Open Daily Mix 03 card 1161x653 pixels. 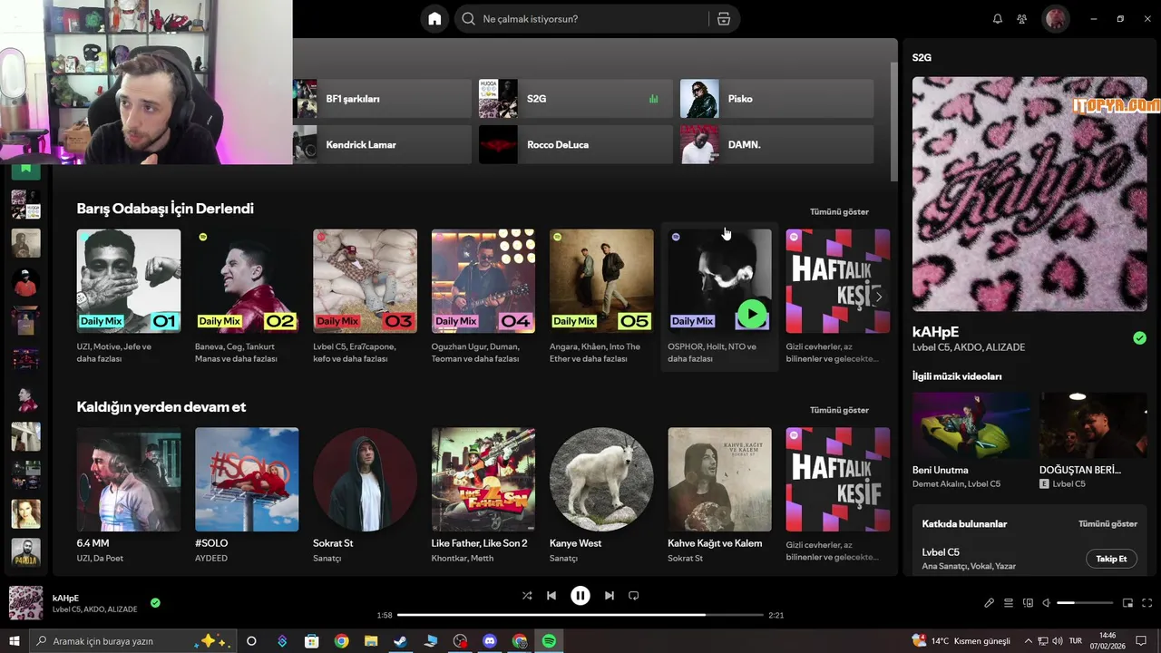(x=365, y=297)
